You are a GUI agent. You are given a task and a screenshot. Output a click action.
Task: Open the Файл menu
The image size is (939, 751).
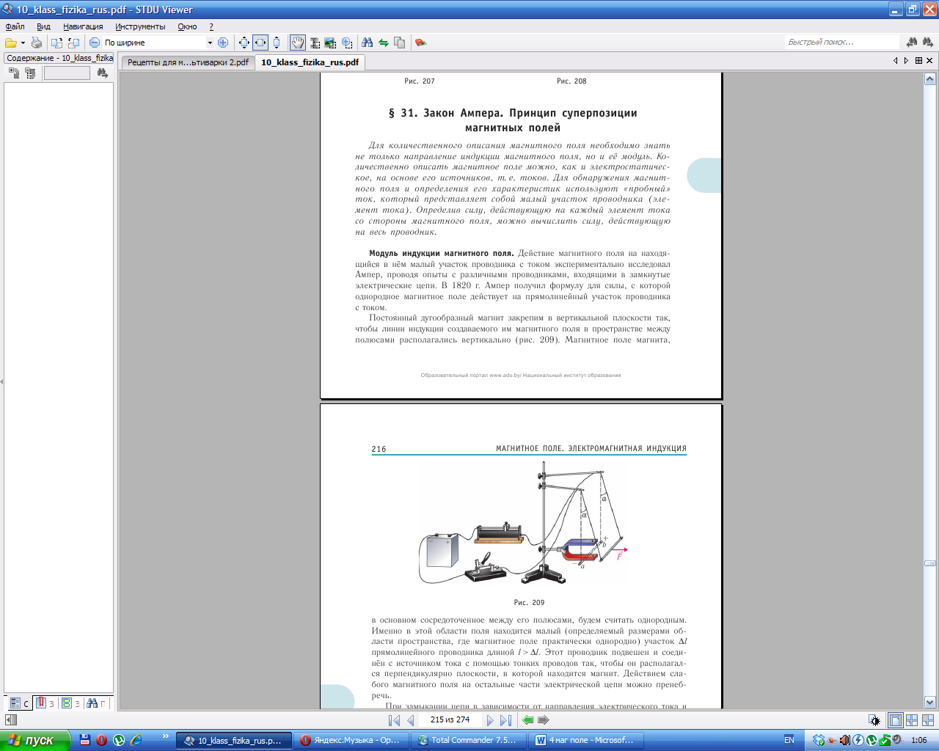(15, 26)
